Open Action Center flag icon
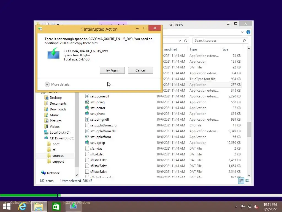This screenshot has width=282, height=212. [x=243, y=206]
